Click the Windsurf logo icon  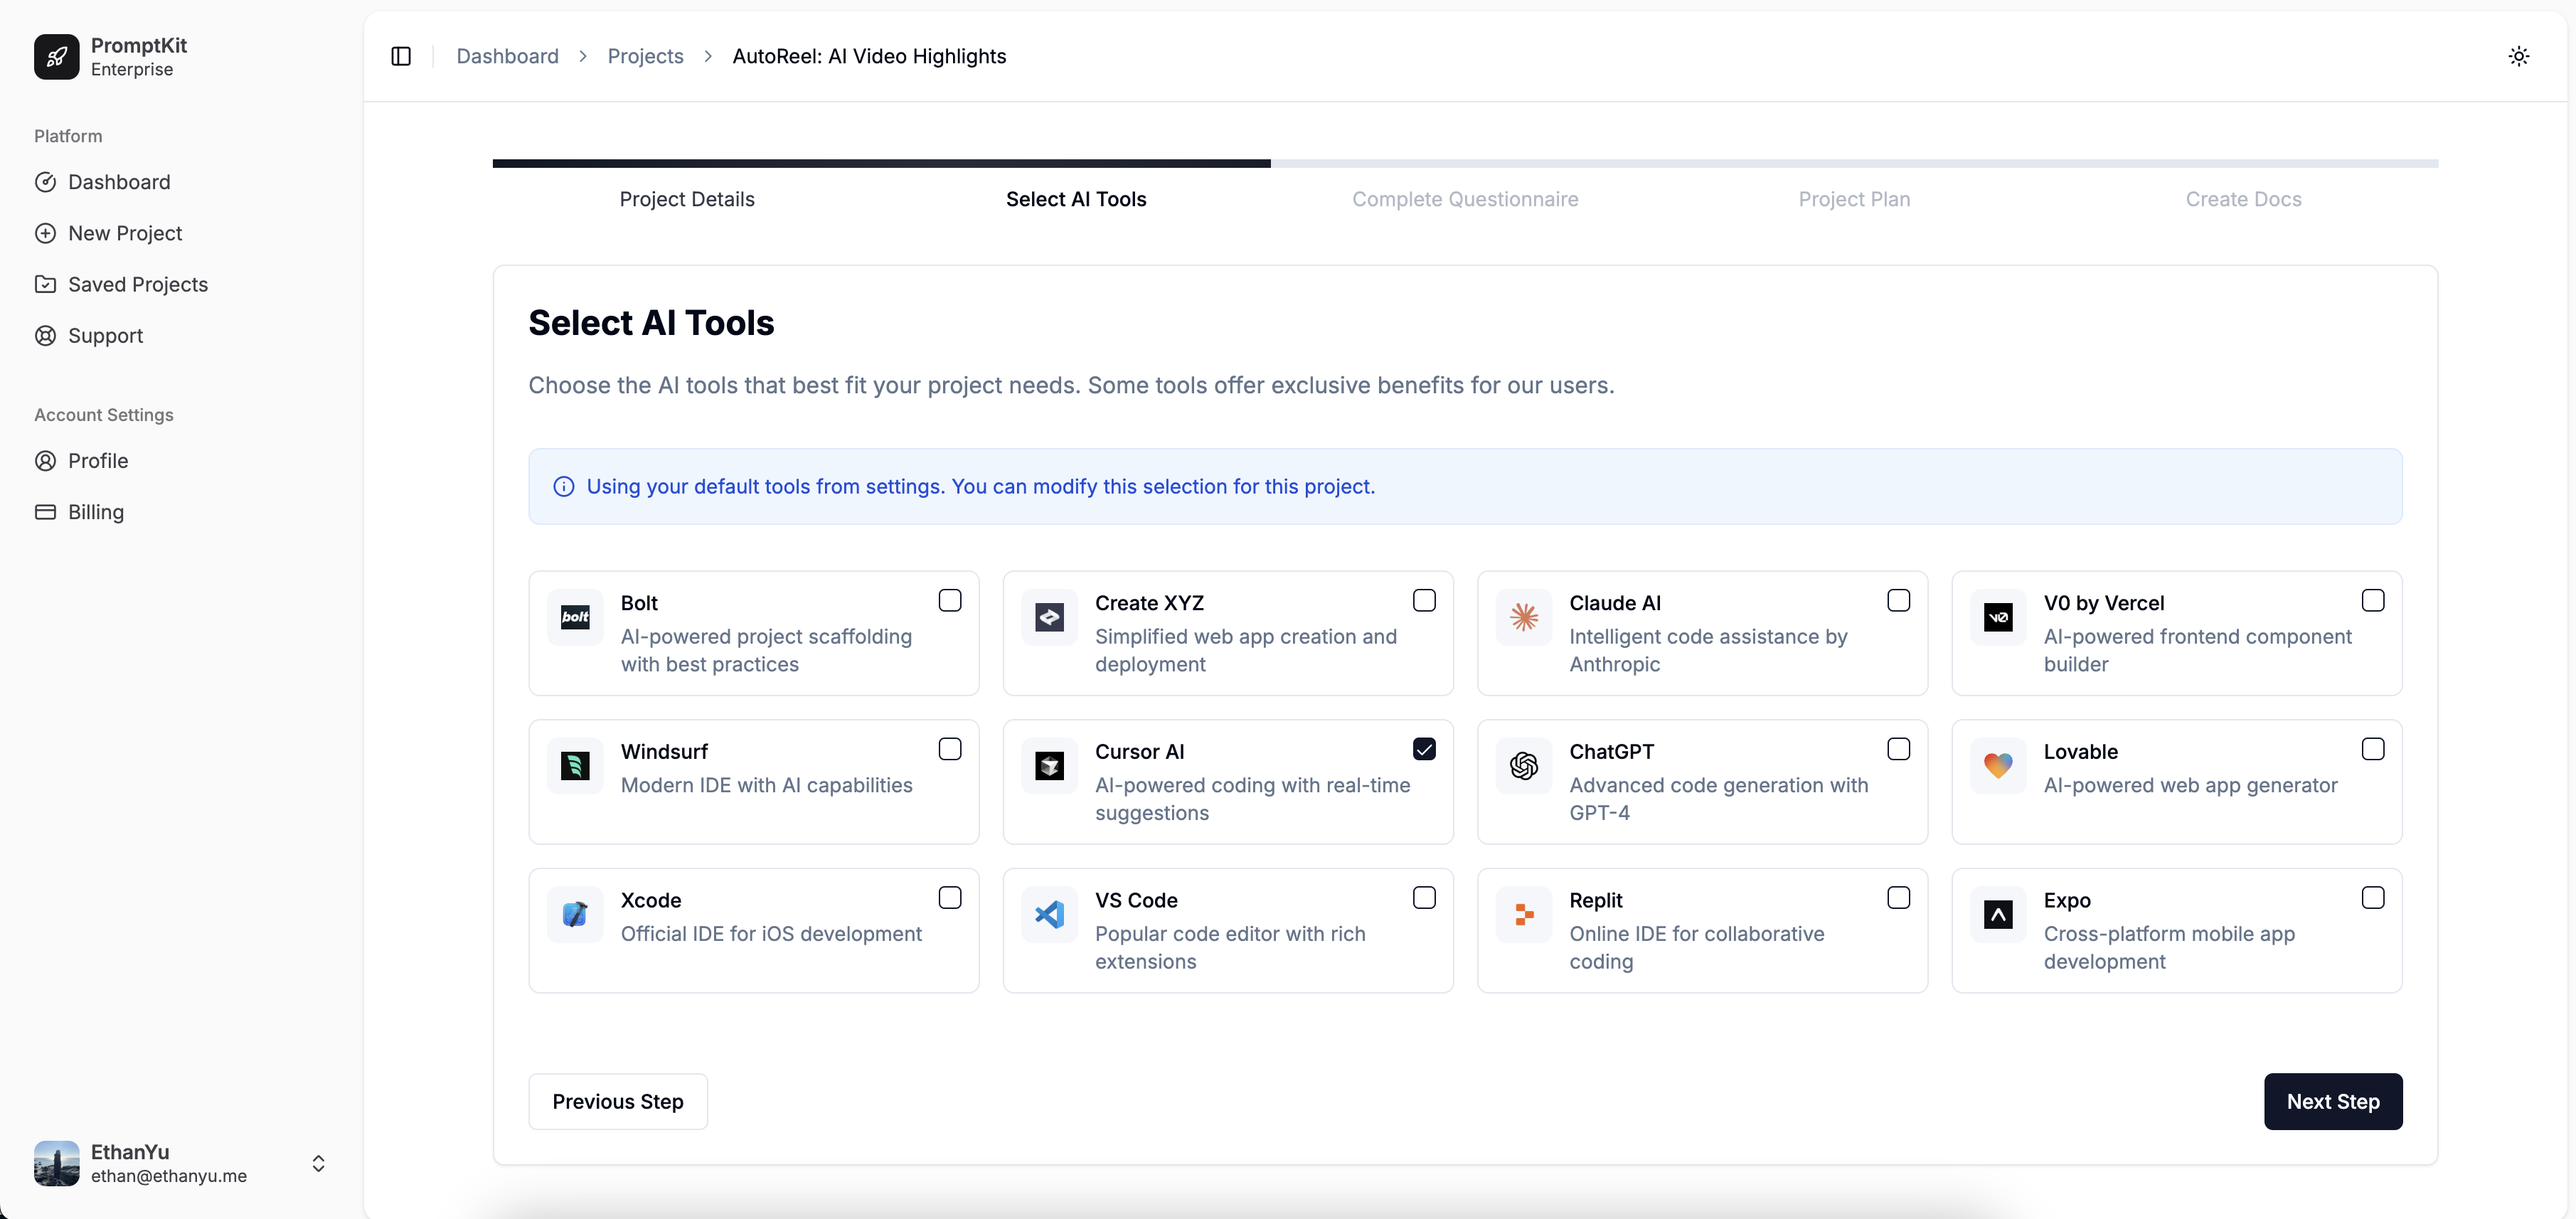575,766
